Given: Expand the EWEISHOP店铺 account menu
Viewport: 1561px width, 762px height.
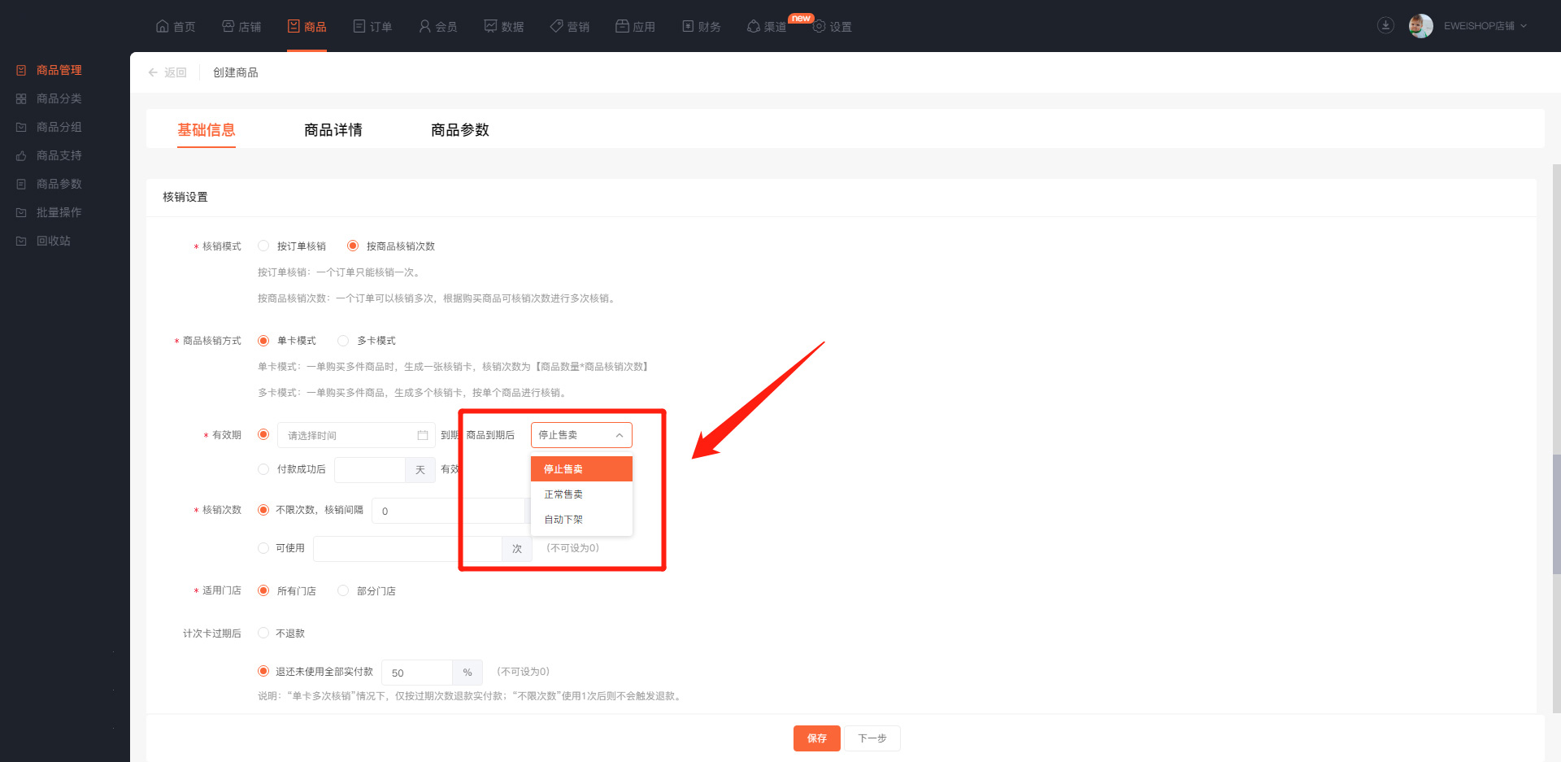Looking at the screenshot, I should click(1485, 26).
